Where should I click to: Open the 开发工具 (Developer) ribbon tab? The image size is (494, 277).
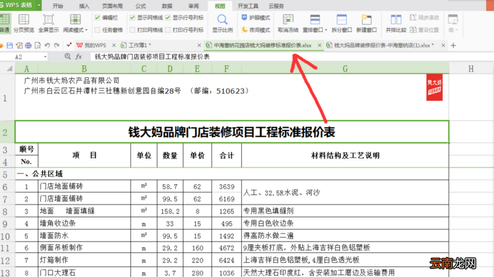pos(248,6)
